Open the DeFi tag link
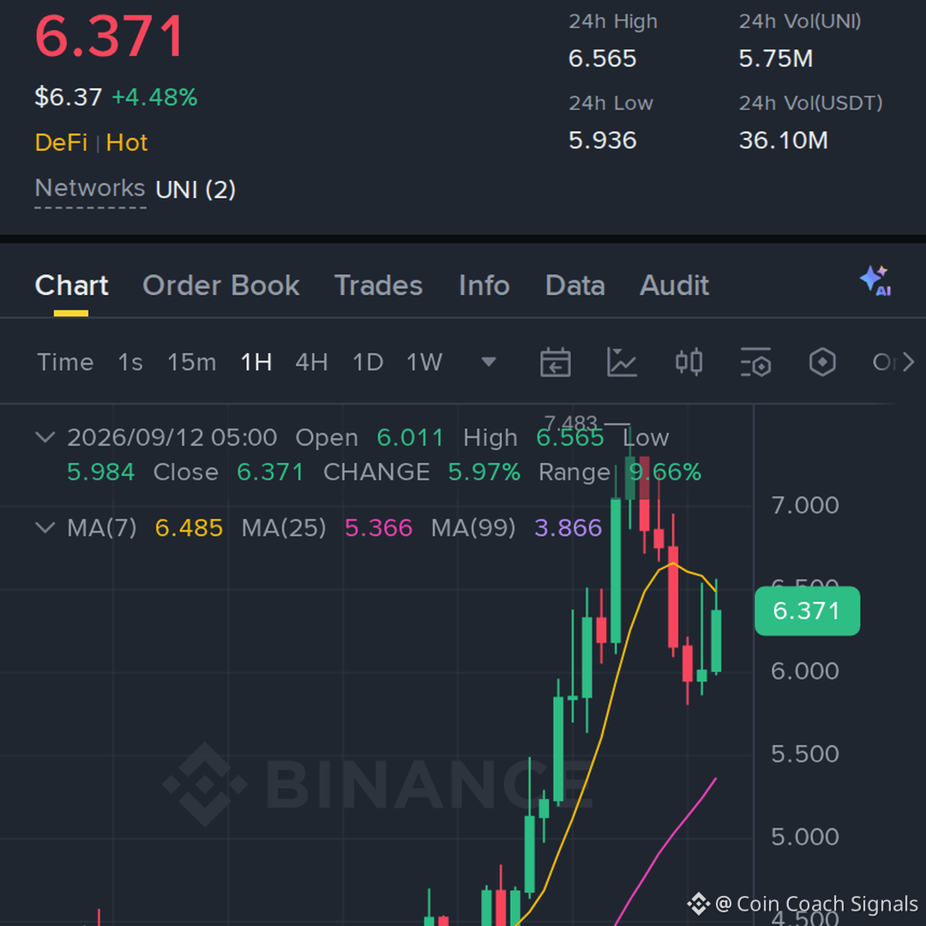 click(61, 143)
